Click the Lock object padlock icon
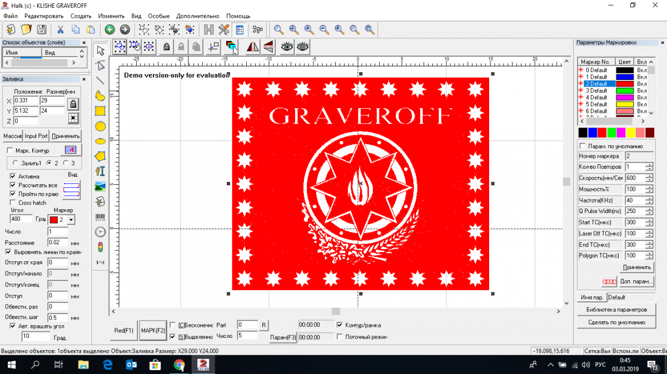The height and width of the screenshot is (374, 667). [166, 47]
